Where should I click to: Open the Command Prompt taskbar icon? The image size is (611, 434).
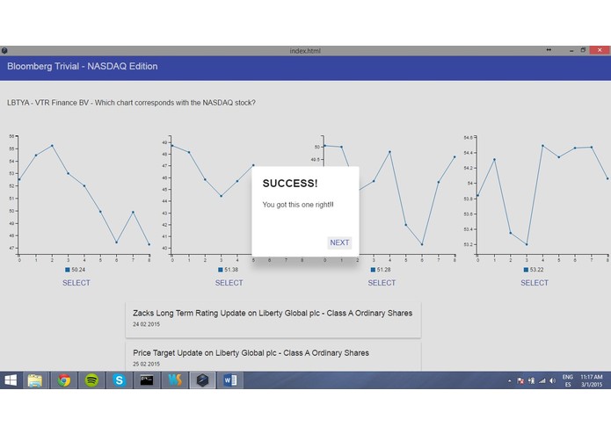147,380
